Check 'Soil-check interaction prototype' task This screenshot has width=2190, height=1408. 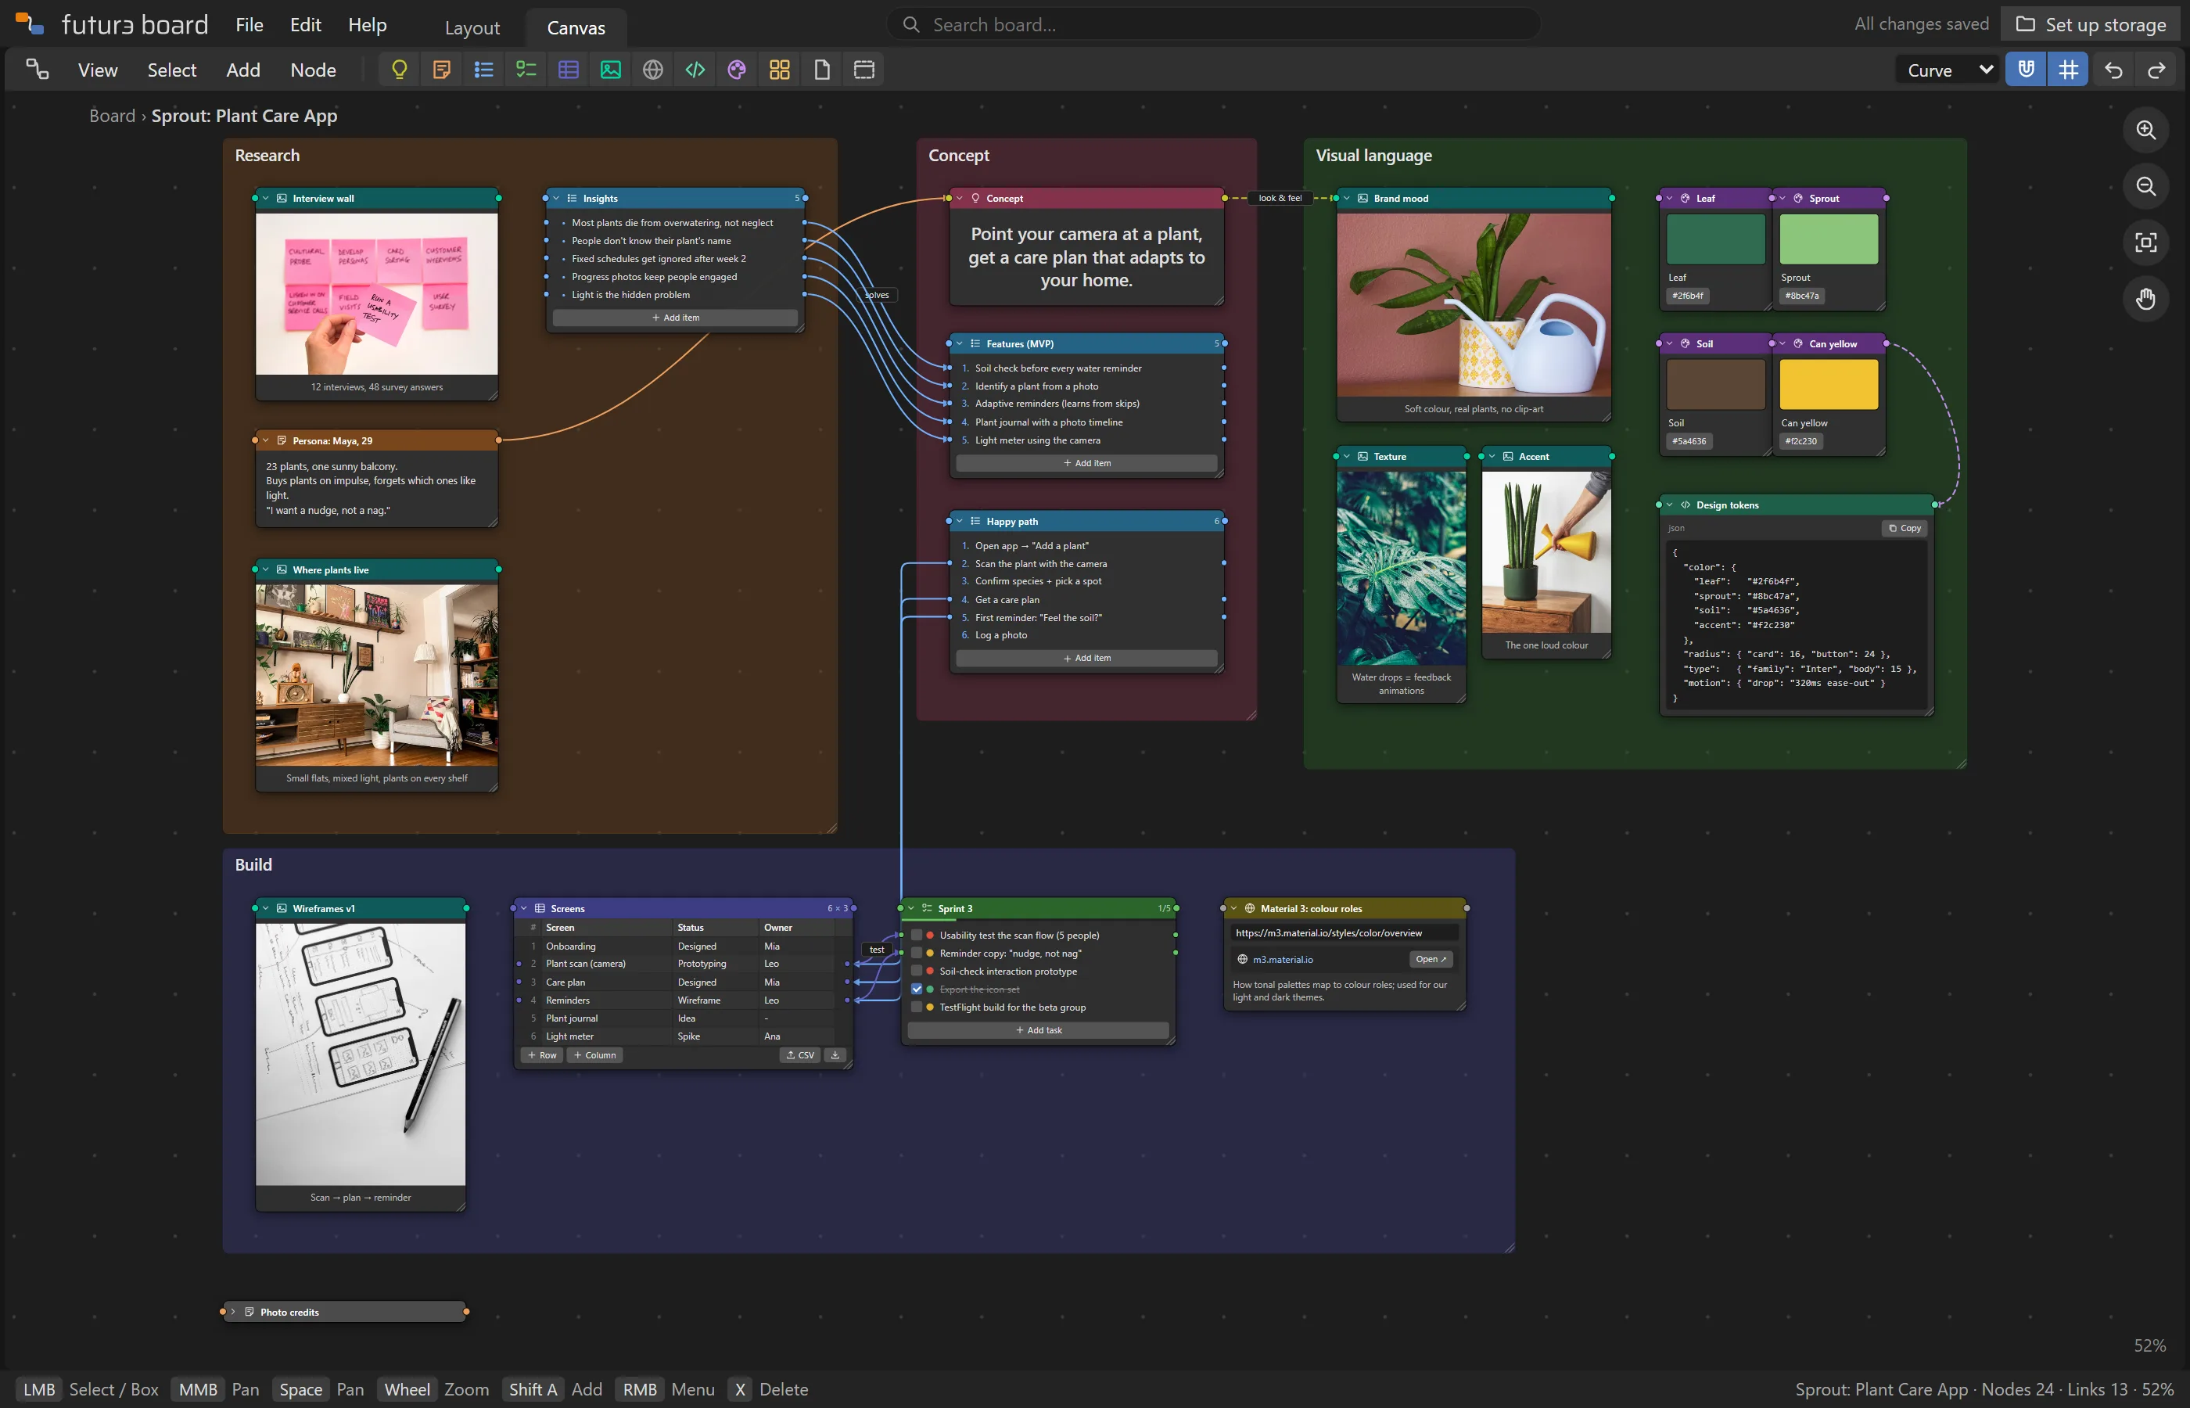click(917, 971)
